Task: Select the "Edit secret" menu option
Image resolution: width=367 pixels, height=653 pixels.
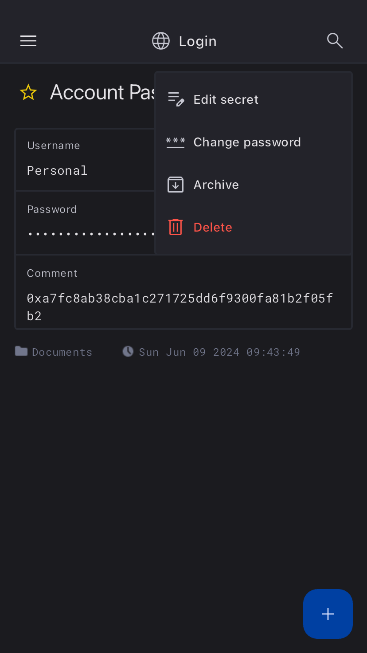Action: pos(226,99)
